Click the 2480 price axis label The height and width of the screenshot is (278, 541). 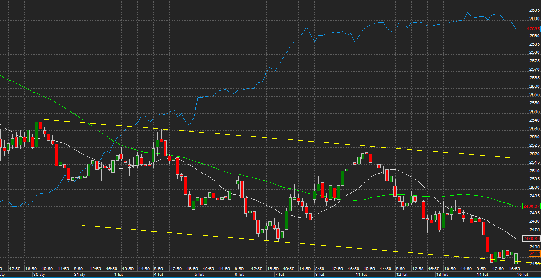tap(534, 221)
